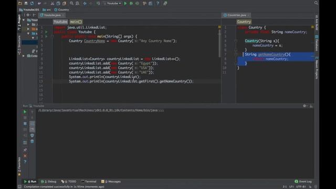336x189 pixels.
Task: Click Country breadcrumb in navigation bar
Action: (x=61, y=9)
